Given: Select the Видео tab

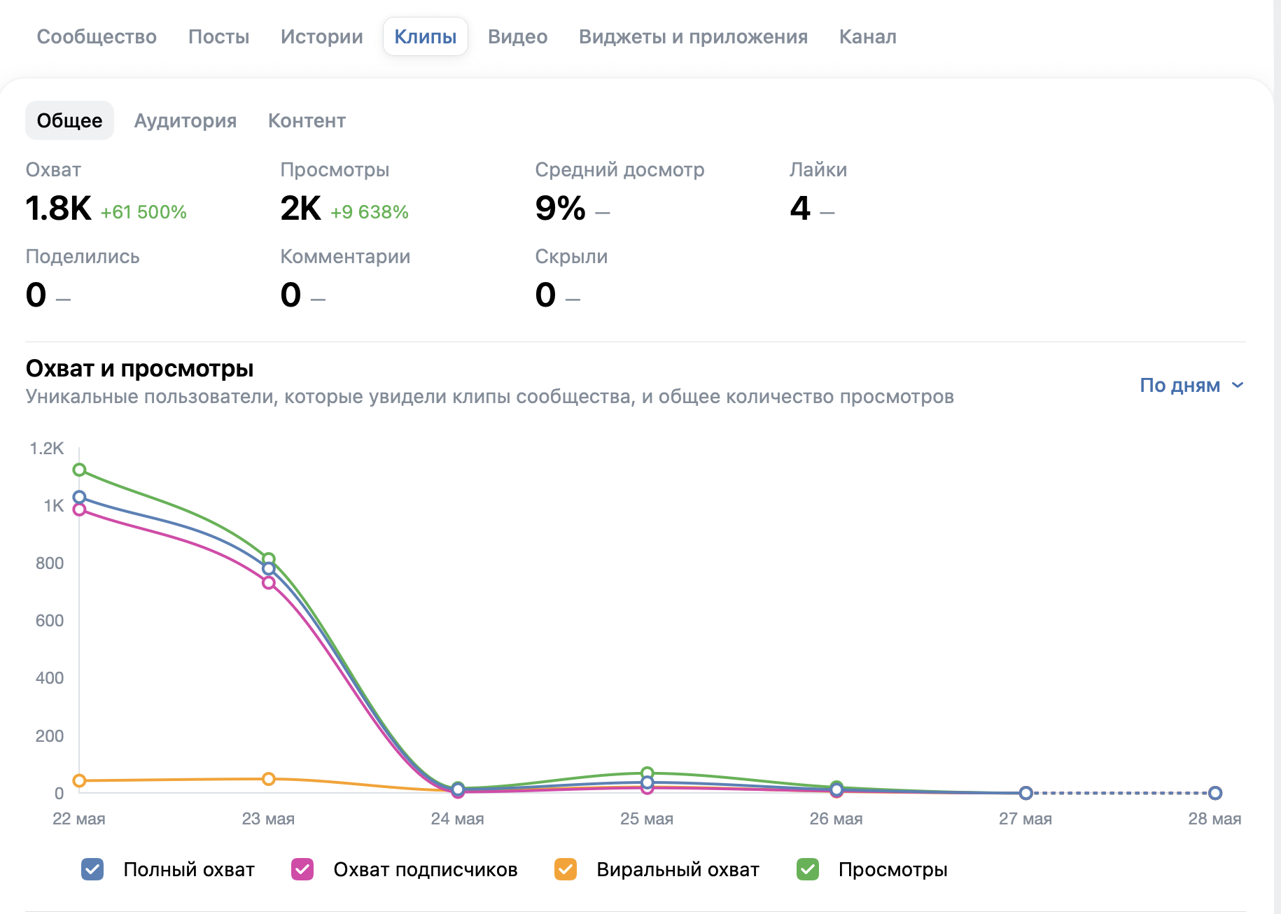Looking at the screenshot, I should coord(518,36).
